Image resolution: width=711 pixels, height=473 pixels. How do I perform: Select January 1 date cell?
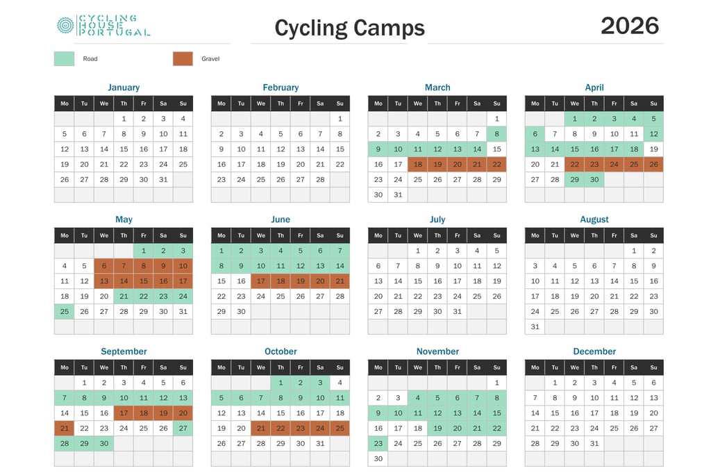[x=124, y=119]
